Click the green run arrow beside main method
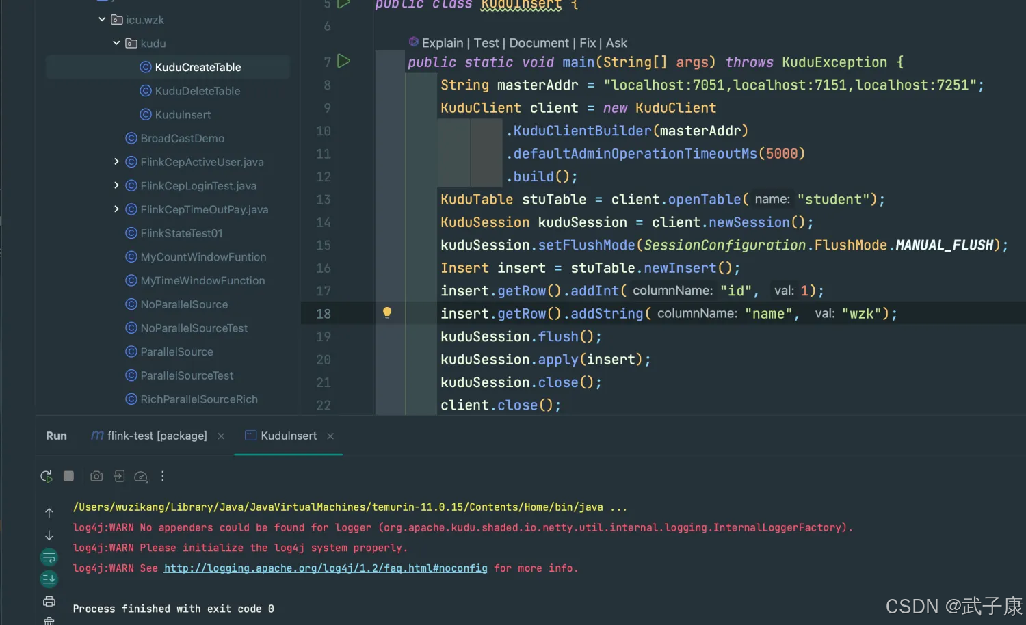1026x625 pixels. [x=344, y=62]
